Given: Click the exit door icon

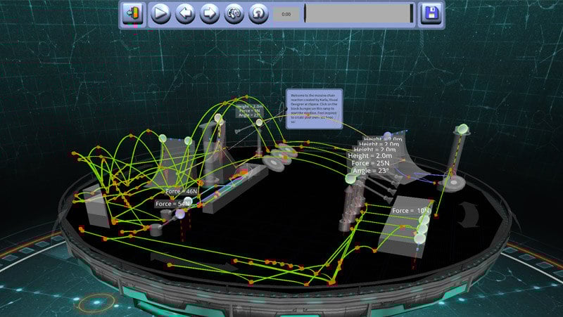Looking at the screenshot, I should [133, 13].
